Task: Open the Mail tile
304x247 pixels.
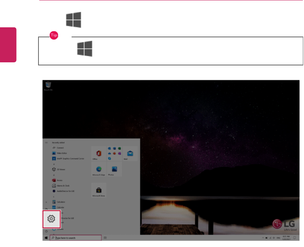Action: (x=130, y=154)
